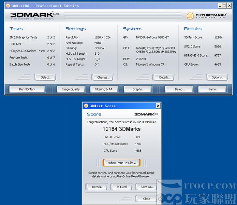This screenshot has height=205, width=237.
Task: Click the orange 3DMark06 title bar icon
Action: 8,6
